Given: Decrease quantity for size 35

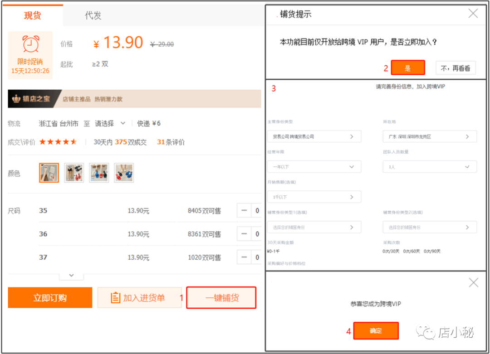Looking at the screenshot, I should point(244,211).
